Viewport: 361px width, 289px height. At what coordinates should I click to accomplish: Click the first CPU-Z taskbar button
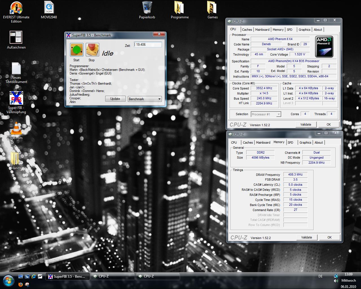(x=113, y=276)
